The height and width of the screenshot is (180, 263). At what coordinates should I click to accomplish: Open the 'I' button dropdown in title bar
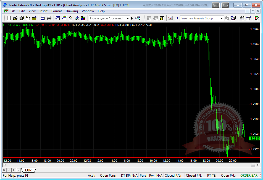(225, 5)
